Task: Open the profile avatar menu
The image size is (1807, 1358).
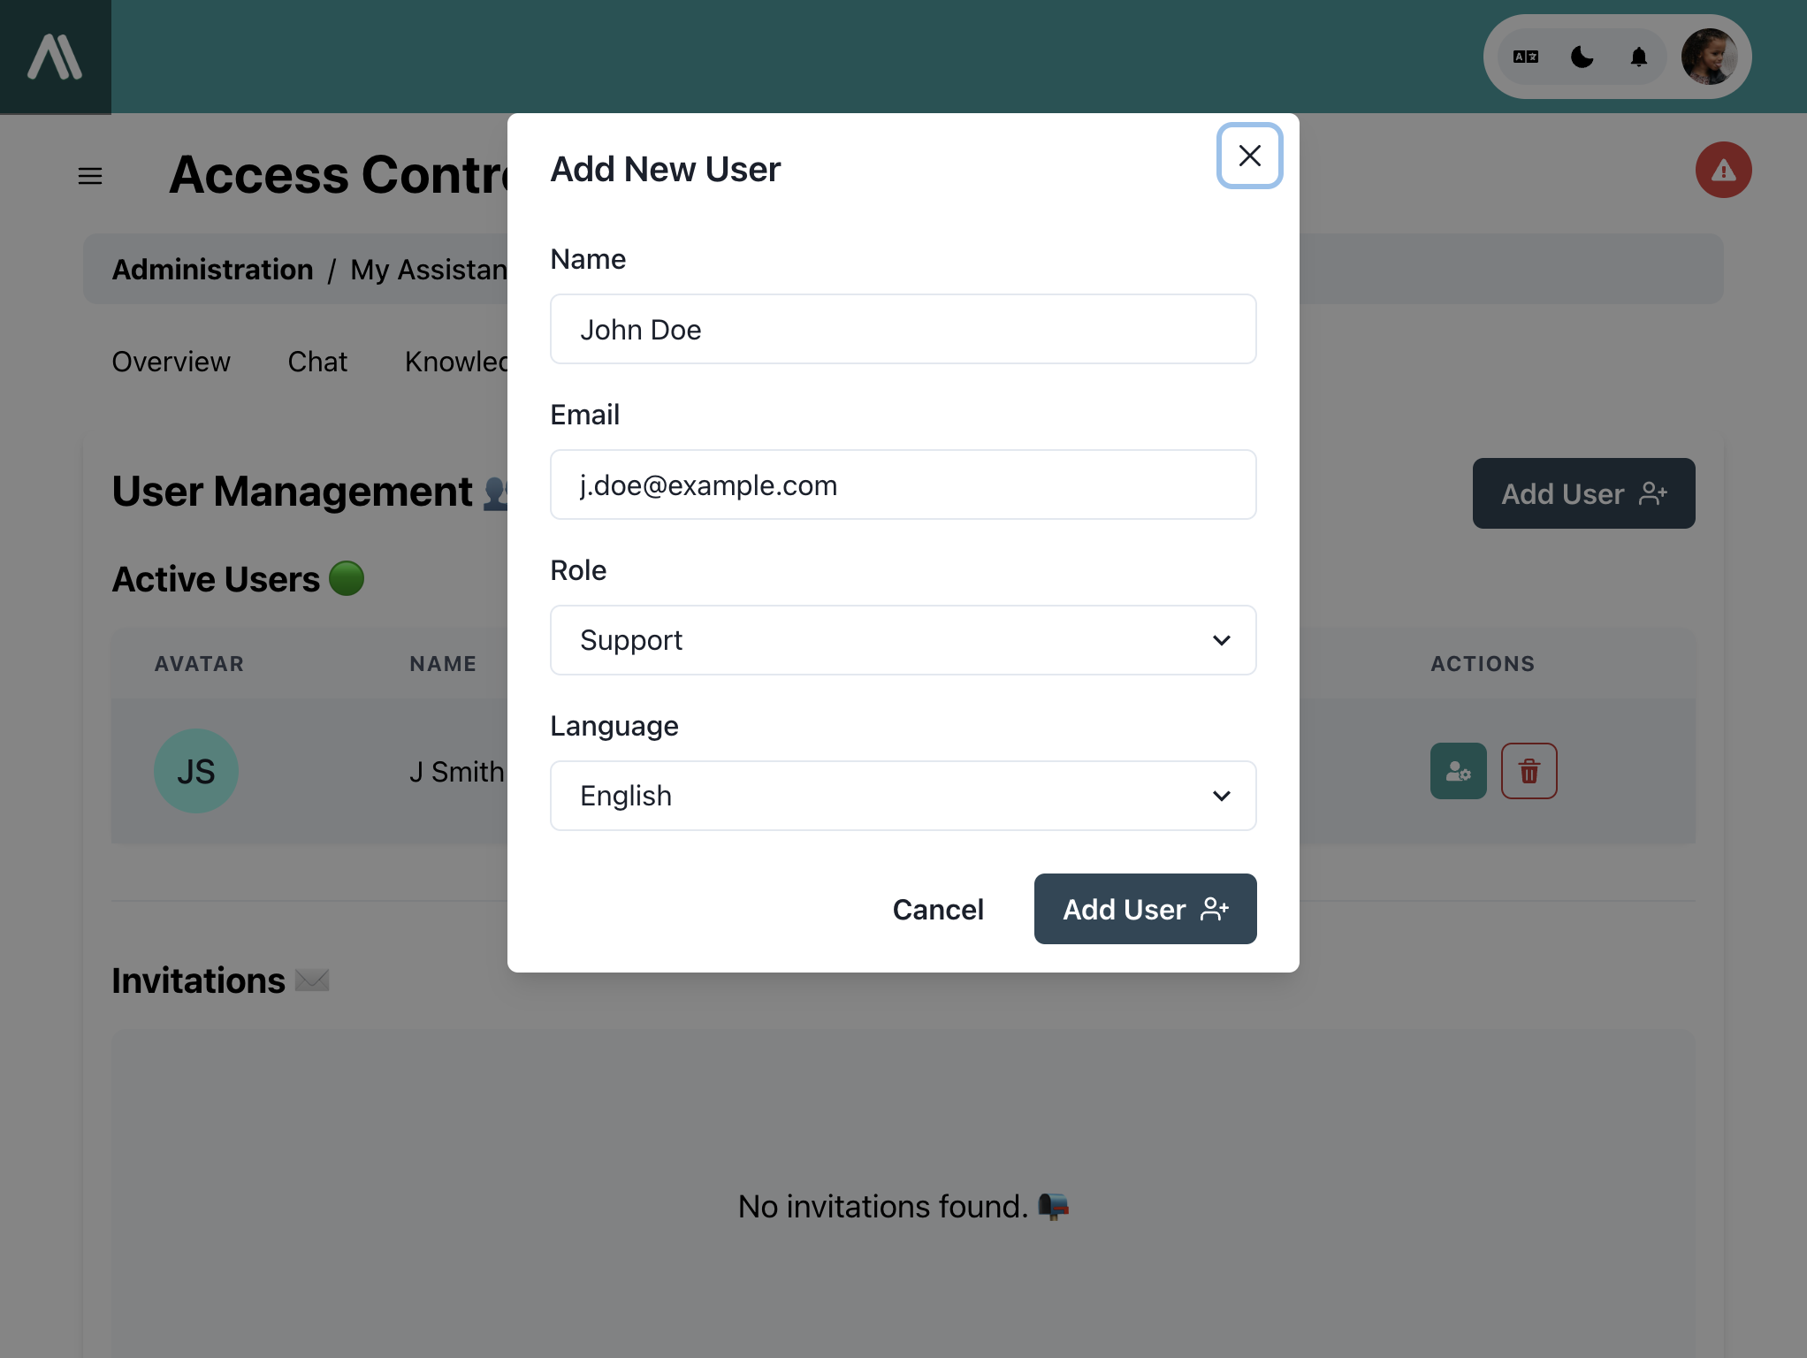Action: pyautogui.click(x=1708, y=56)
